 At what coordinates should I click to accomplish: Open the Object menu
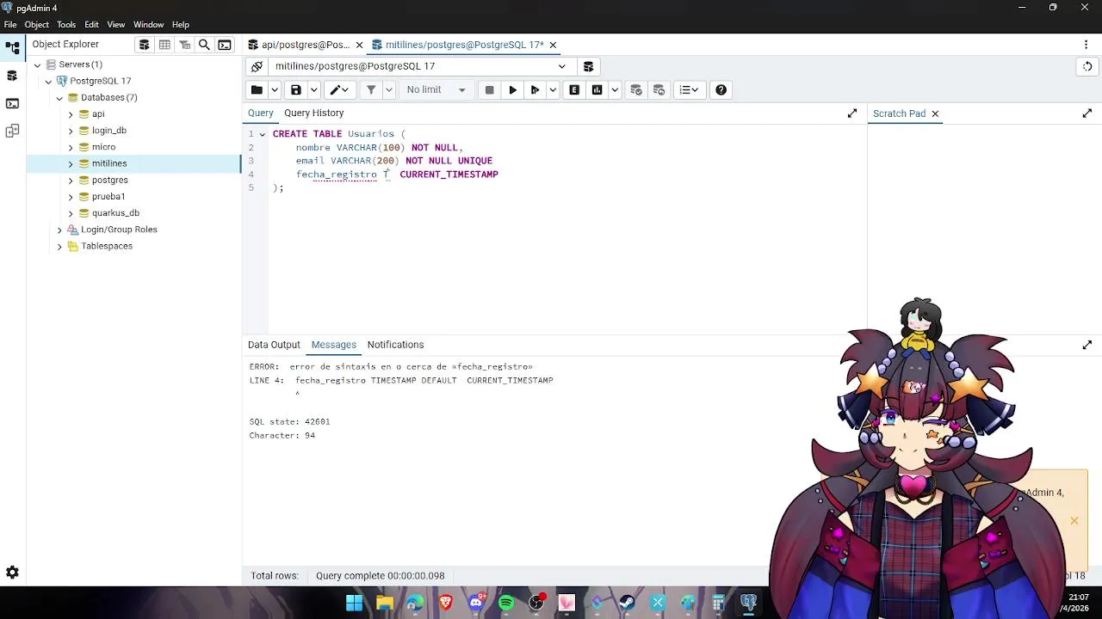click(x=36, y=25)
